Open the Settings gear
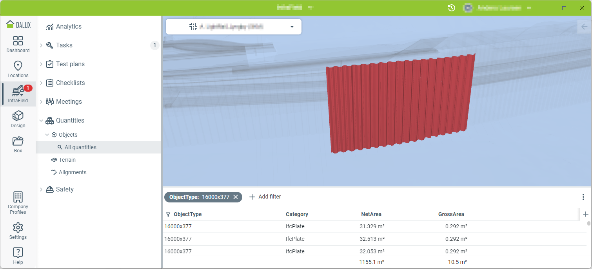Screen dimensions: 592x269 [x=18, y=231]
